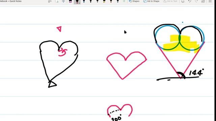Open the selected pen's options dropdown arrow
This screenshot has height=121, width=216.
tap(79, 3)
